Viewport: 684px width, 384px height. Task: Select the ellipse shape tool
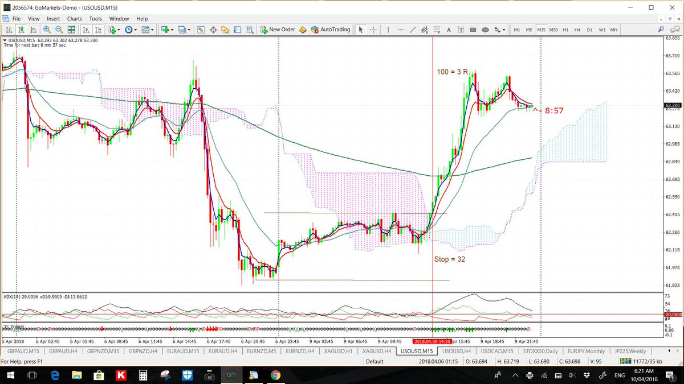(485, 29)
